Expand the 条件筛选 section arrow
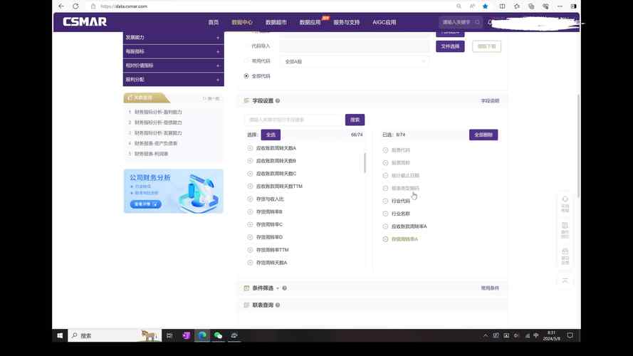The height and width of the screenshot is (356, 633). 278,288
